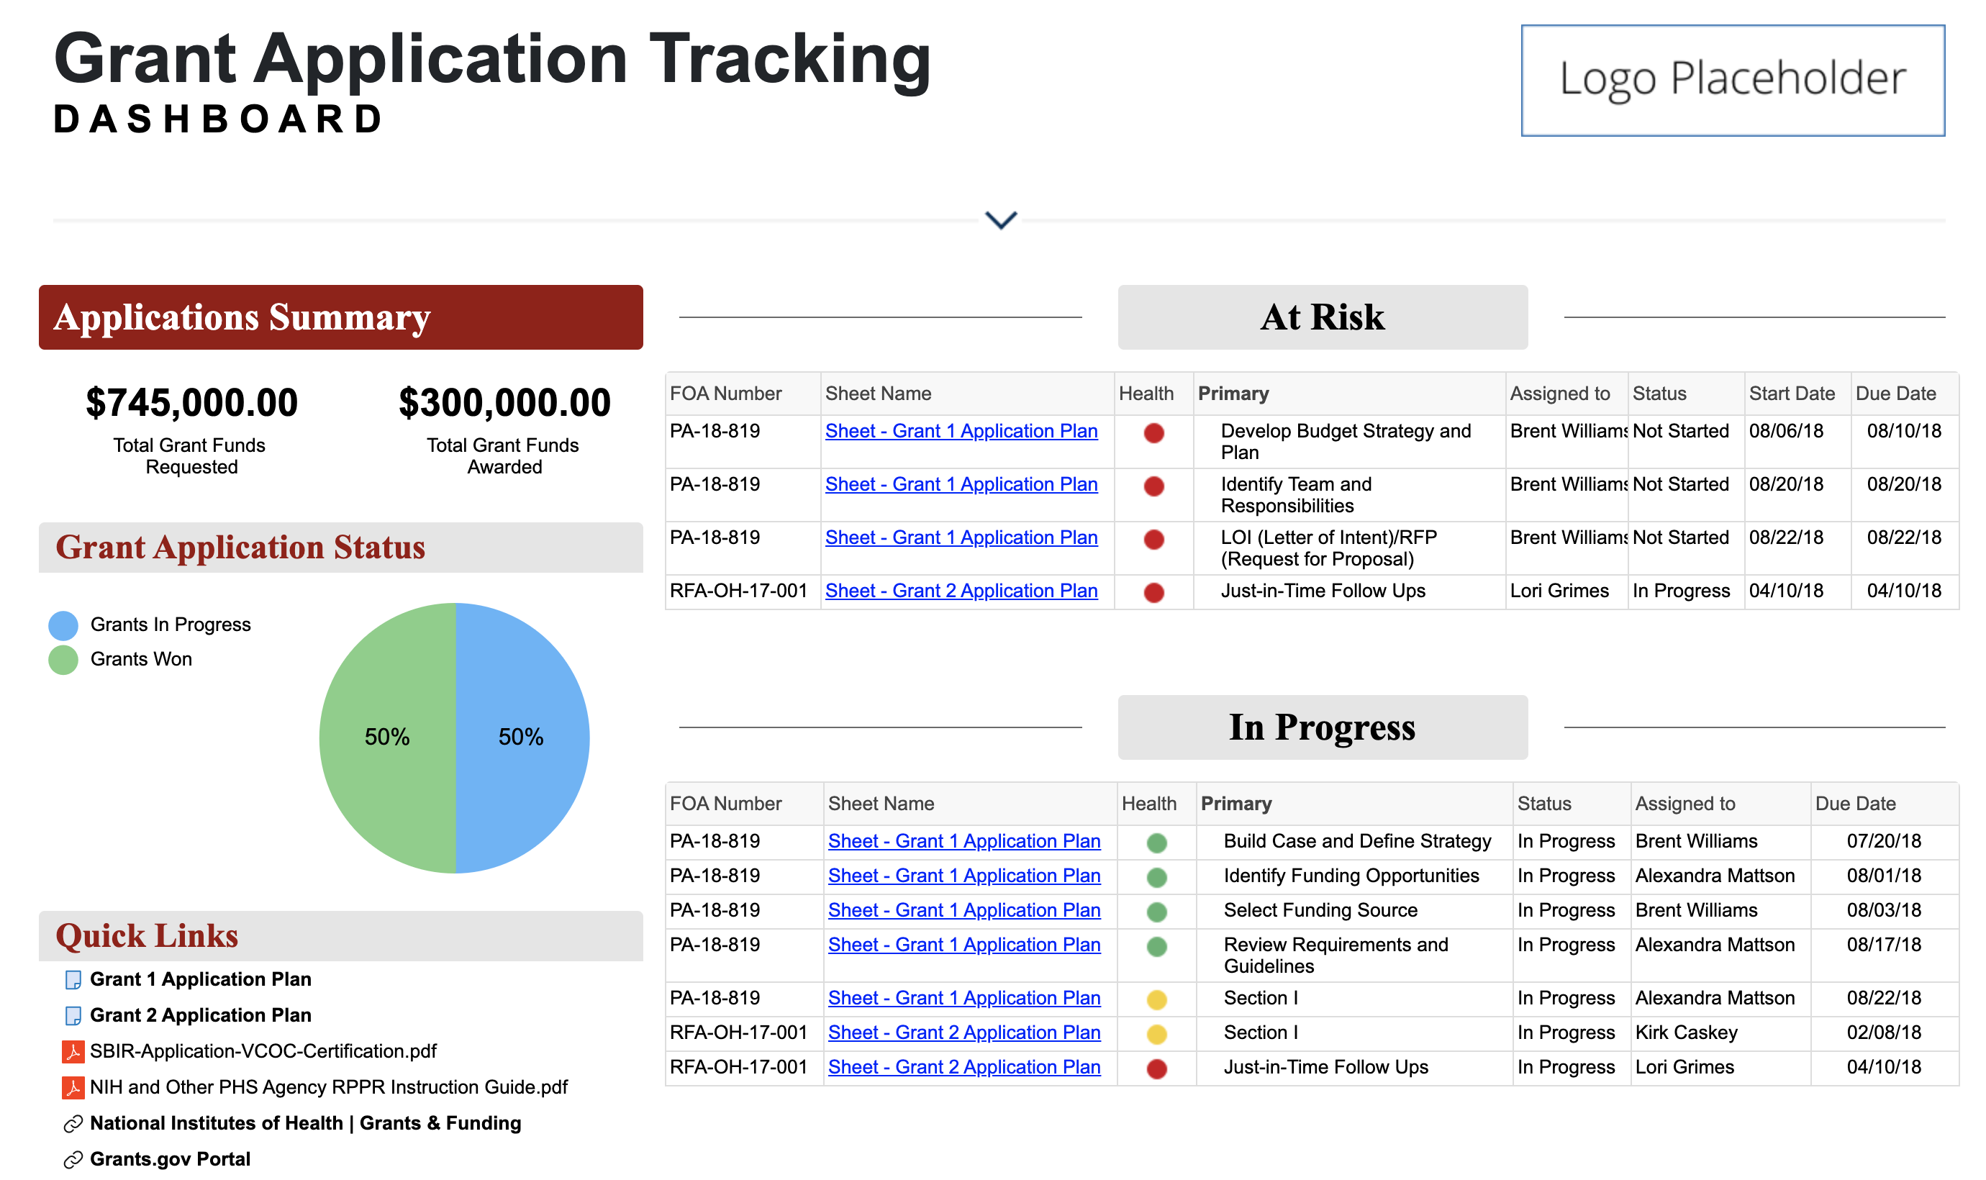Image resolution: width=1986 pixels, height=1180 pixels.
Task: Click the PDF icon for SBIR-Application-VCOC-Certification
Action: pyautogui.click(x=73, y=1051)
